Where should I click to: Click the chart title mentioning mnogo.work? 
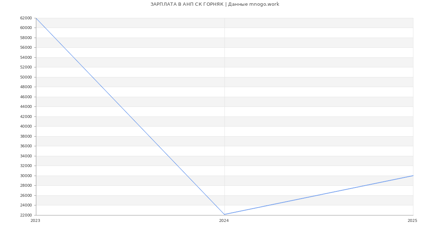[215, 4]
